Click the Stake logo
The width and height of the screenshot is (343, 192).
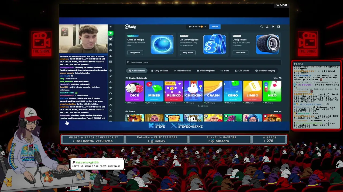[x=131, y=27]
